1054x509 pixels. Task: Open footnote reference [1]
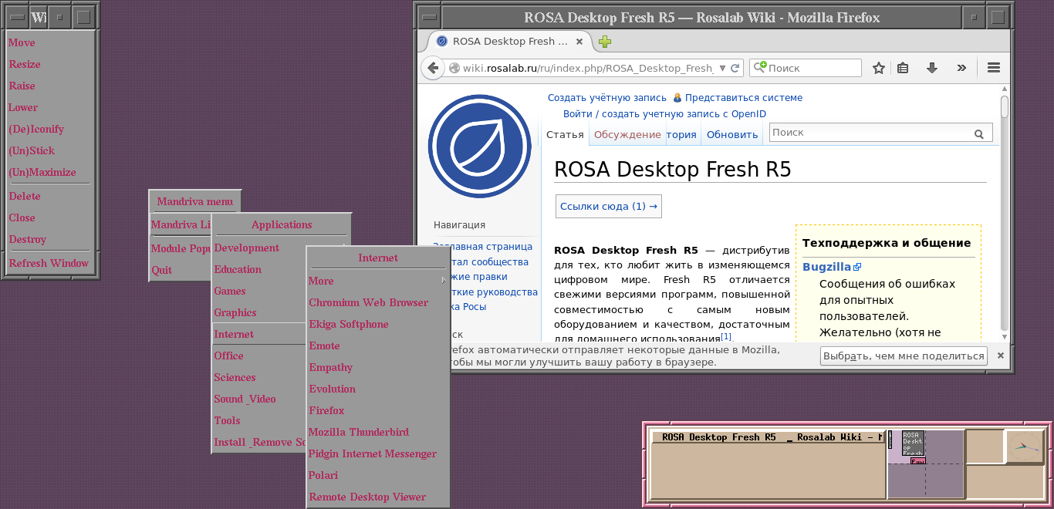(x=726, y=336)
